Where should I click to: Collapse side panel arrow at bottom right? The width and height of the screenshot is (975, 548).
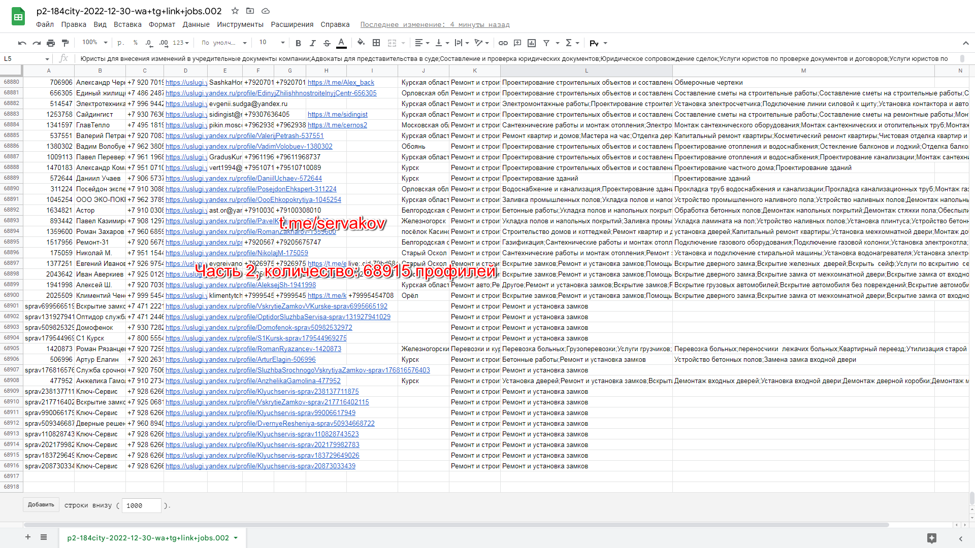pos(960,538)
